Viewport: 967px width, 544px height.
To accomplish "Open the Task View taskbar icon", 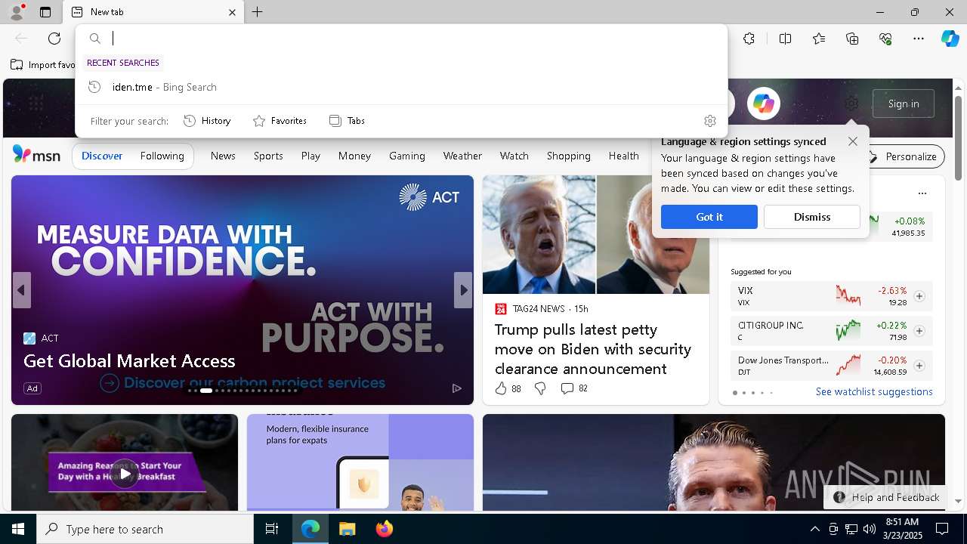I will 272,529.
